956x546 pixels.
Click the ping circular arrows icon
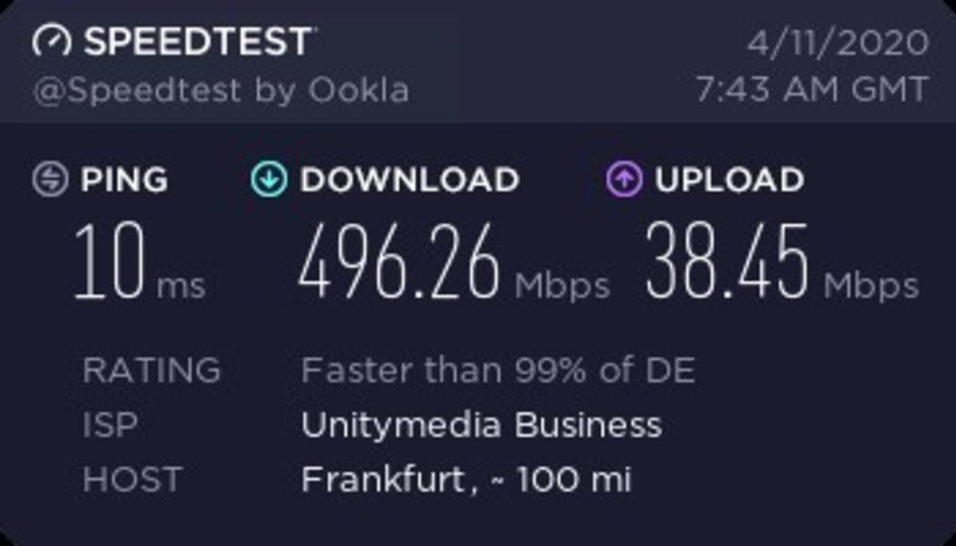pyautogui.click(x=49, y=180)
